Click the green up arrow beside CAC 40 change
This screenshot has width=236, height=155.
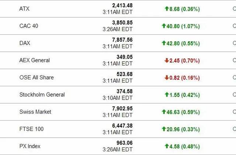coord(164,26)
